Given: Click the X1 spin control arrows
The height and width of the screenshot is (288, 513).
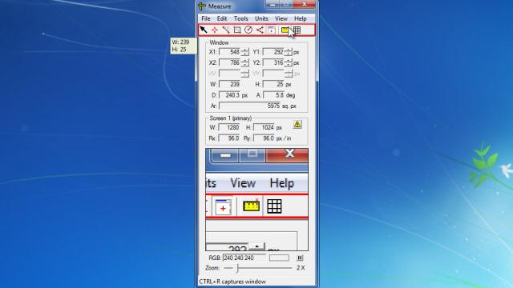Looking at the screenshot, I should (x=244, y=52).
